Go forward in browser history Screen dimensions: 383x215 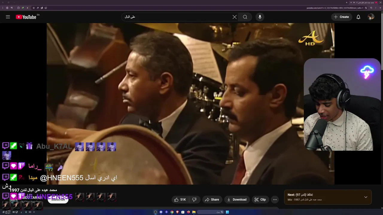376,8
